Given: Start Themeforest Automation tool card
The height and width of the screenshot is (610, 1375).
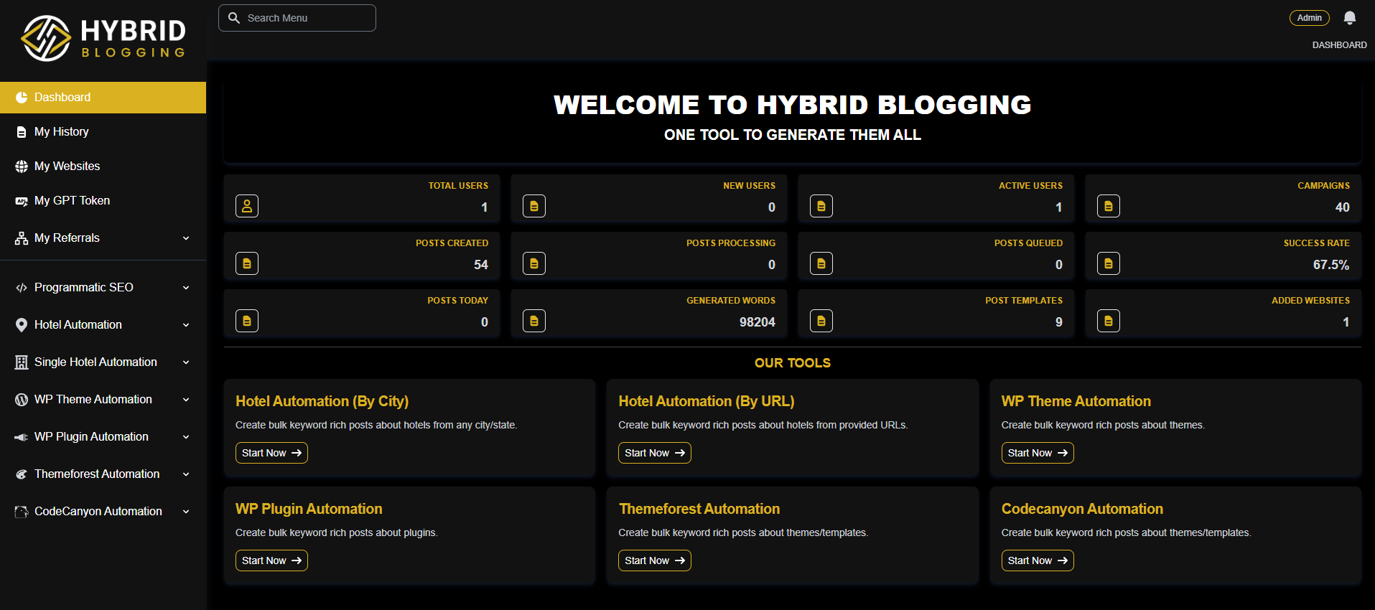Looking at the screenshot, I should 654,560.
